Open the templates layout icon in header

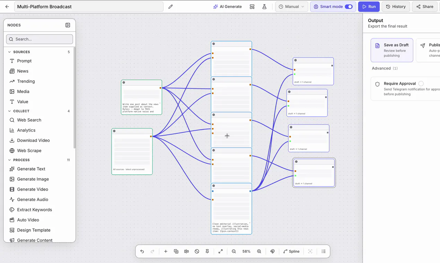click(x=252, y=7)
